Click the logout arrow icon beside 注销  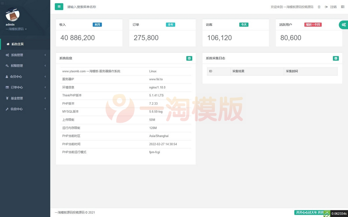326,7
